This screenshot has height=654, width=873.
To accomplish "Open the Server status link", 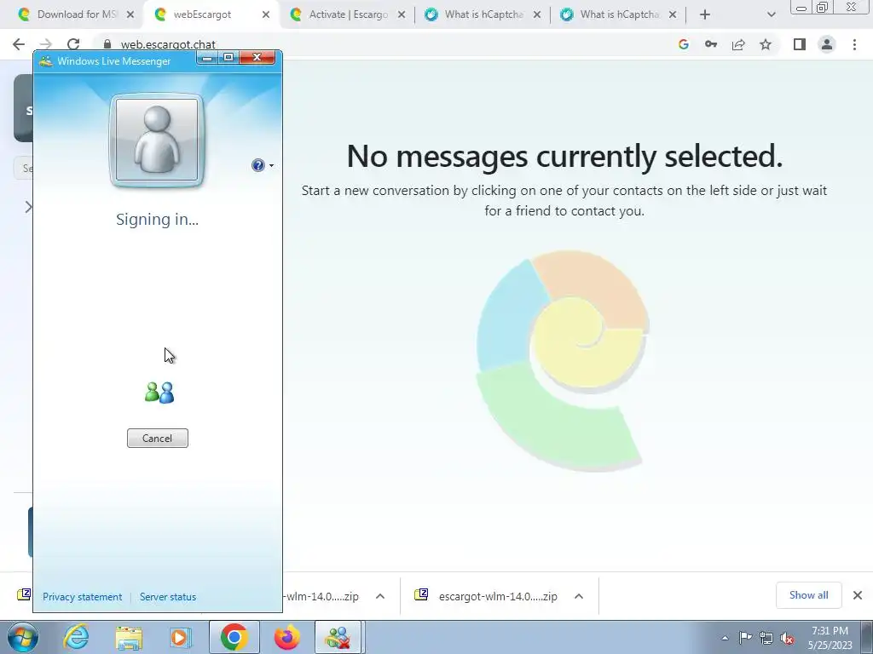I will pyautogui.click(x=168, y=597).
